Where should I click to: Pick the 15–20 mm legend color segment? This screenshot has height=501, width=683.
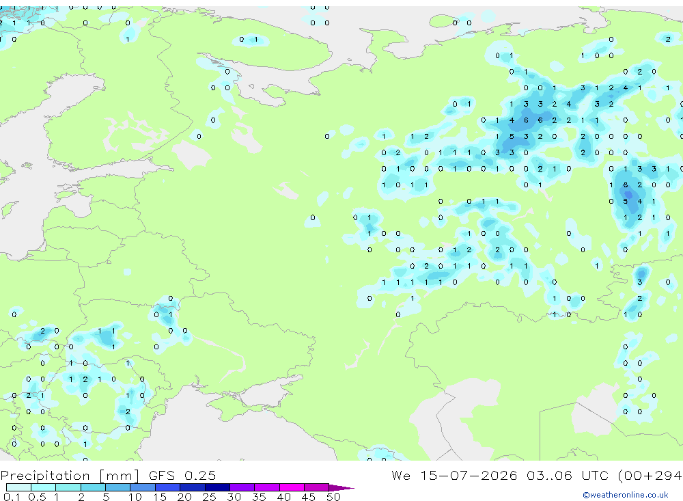(x=168, y=487)
